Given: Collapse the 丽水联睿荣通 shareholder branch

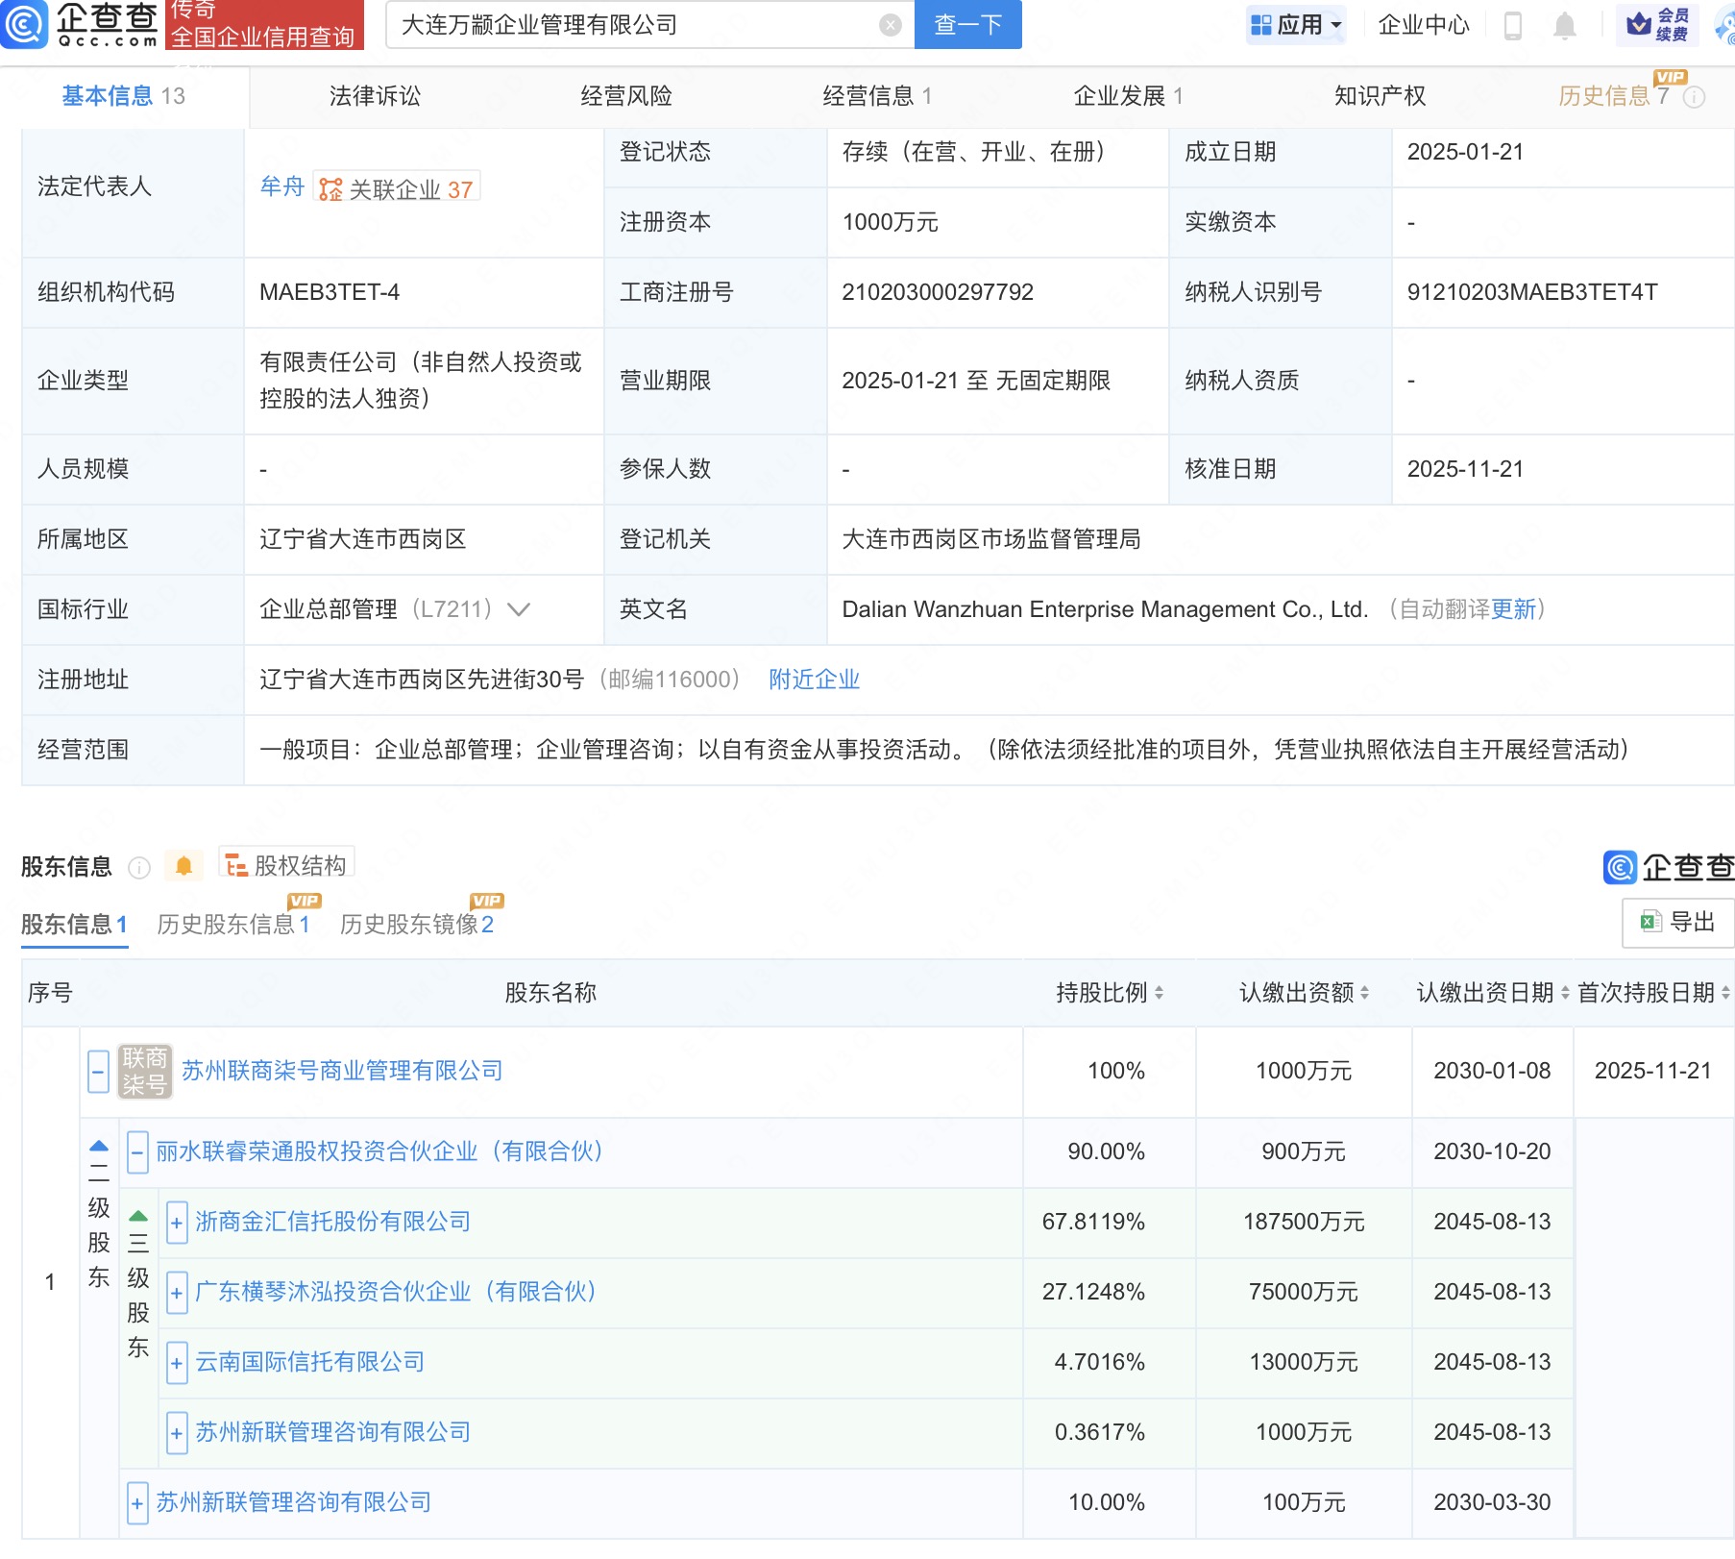Looking at the screenshot, I should coord(137,1151).
